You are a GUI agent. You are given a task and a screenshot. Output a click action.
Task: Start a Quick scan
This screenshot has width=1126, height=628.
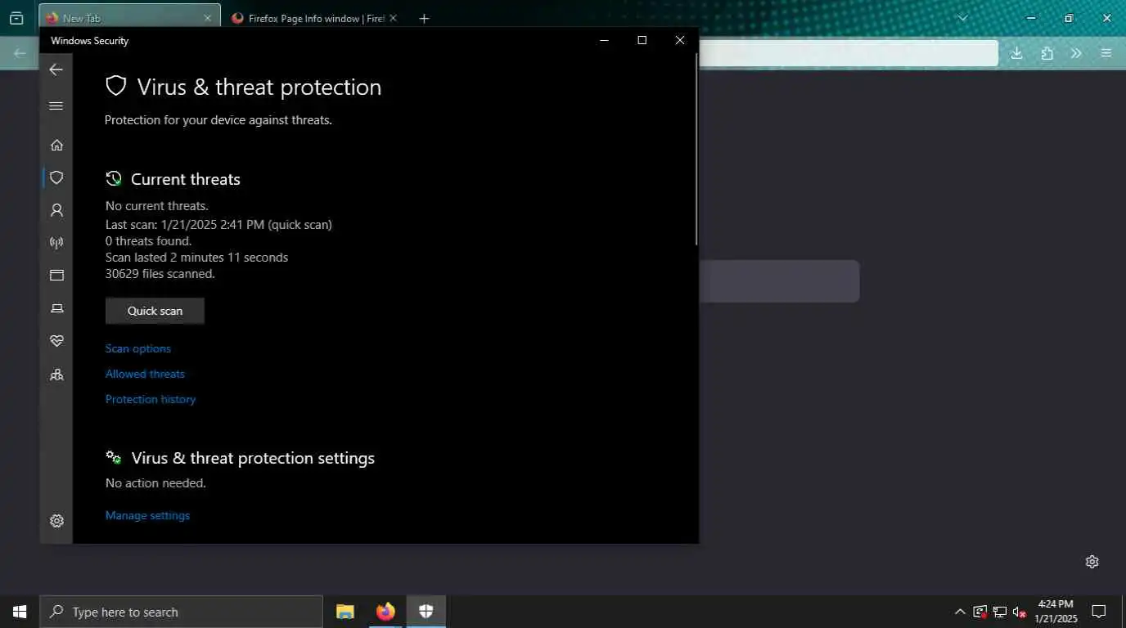(155, 311)
